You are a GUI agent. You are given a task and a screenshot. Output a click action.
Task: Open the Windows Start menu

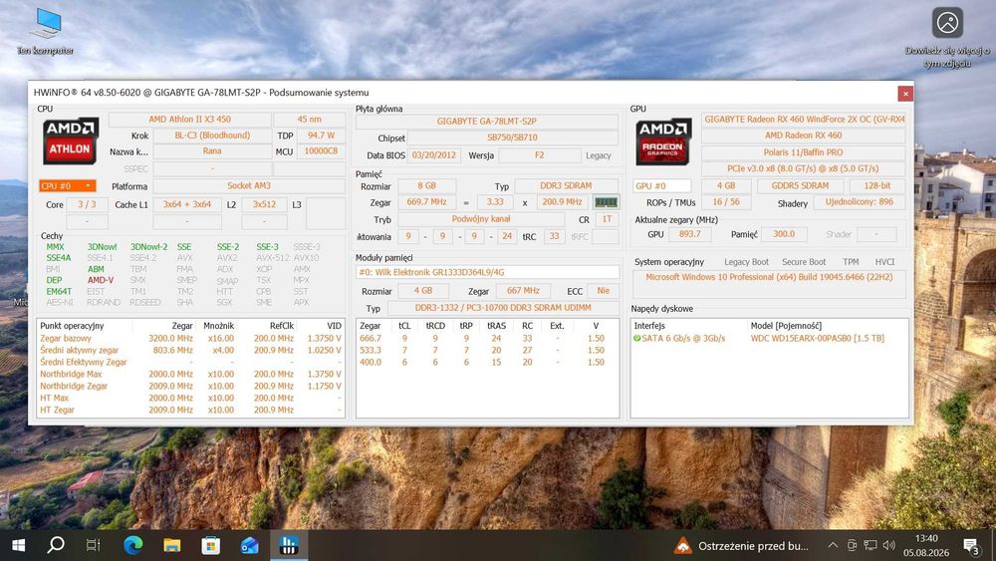coord(18,545)
